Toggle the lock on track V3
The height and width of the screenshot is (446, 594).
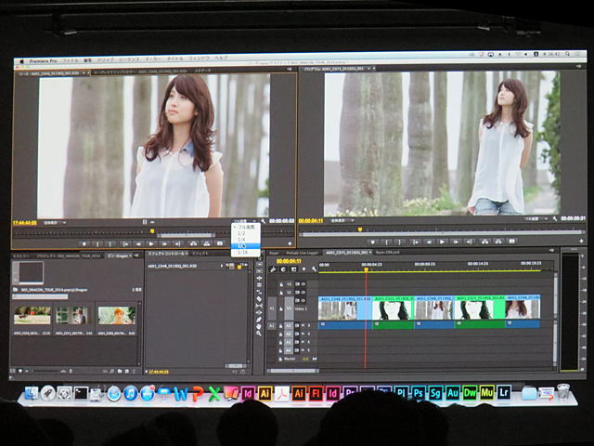(281, 284)
